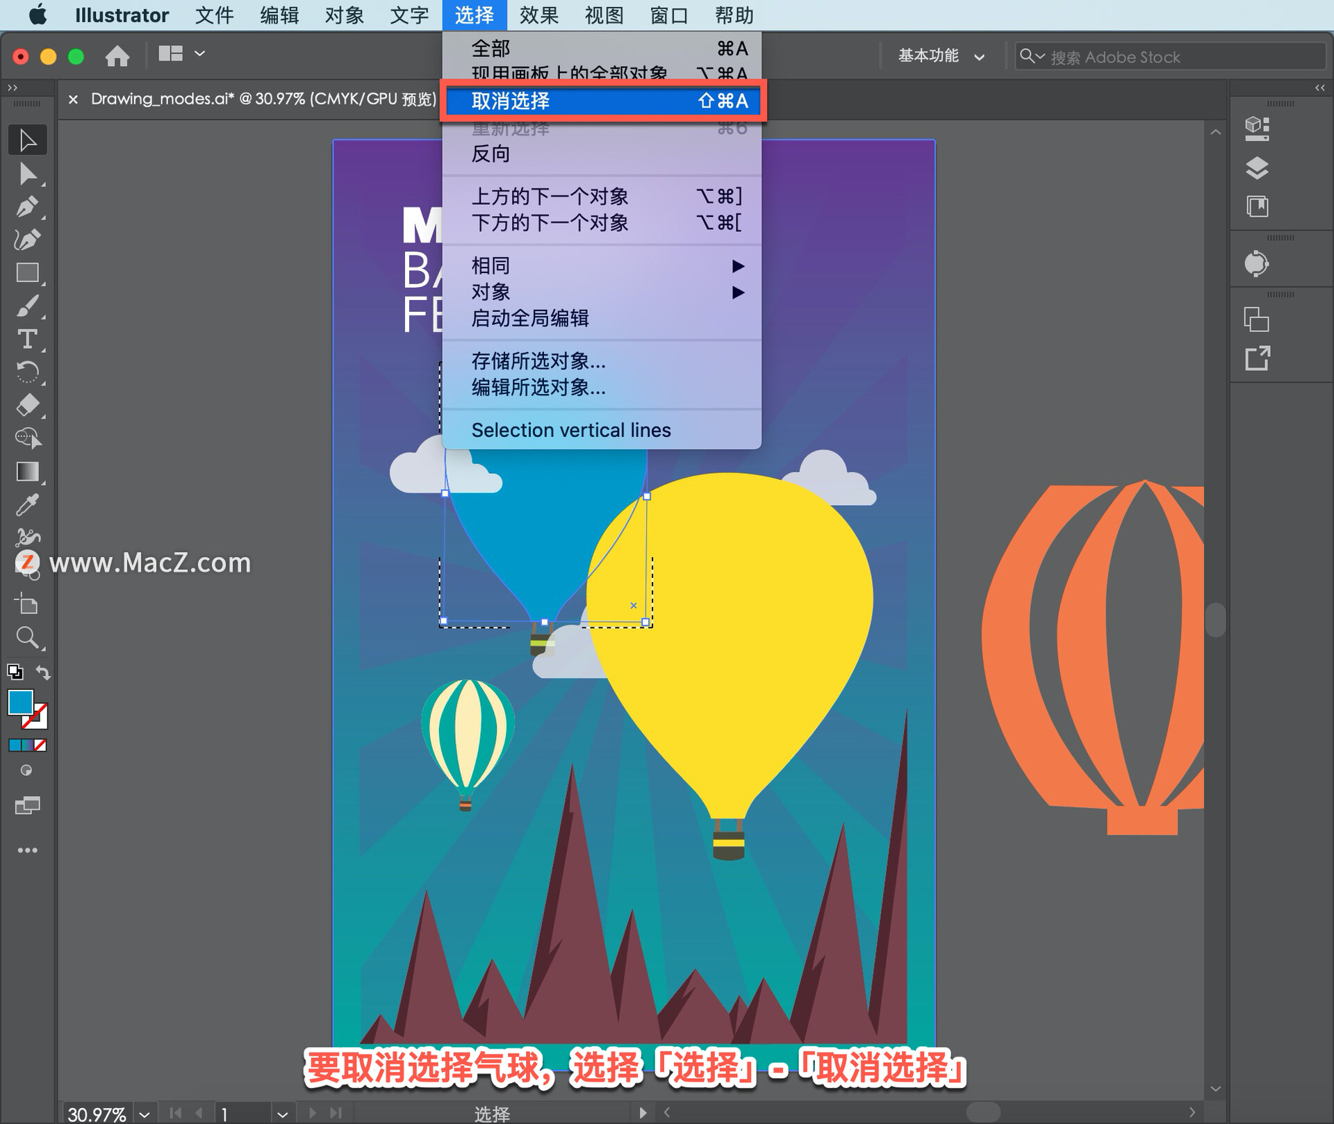This screenshot has width=1334, height=1124.
Task: Click Selection vertical lines entry
Action: [571, 430]
